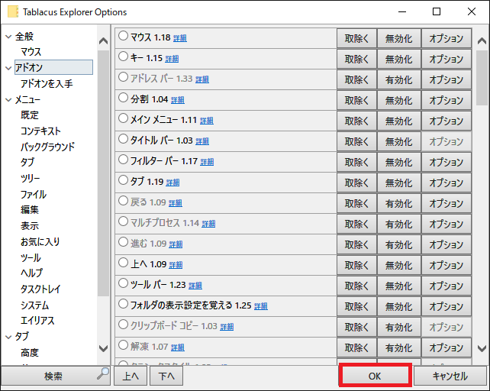Click 無効化 for the メイン メニュー 1.11 addon
This screenshot has width=490, height=391.
click(398, 121)
